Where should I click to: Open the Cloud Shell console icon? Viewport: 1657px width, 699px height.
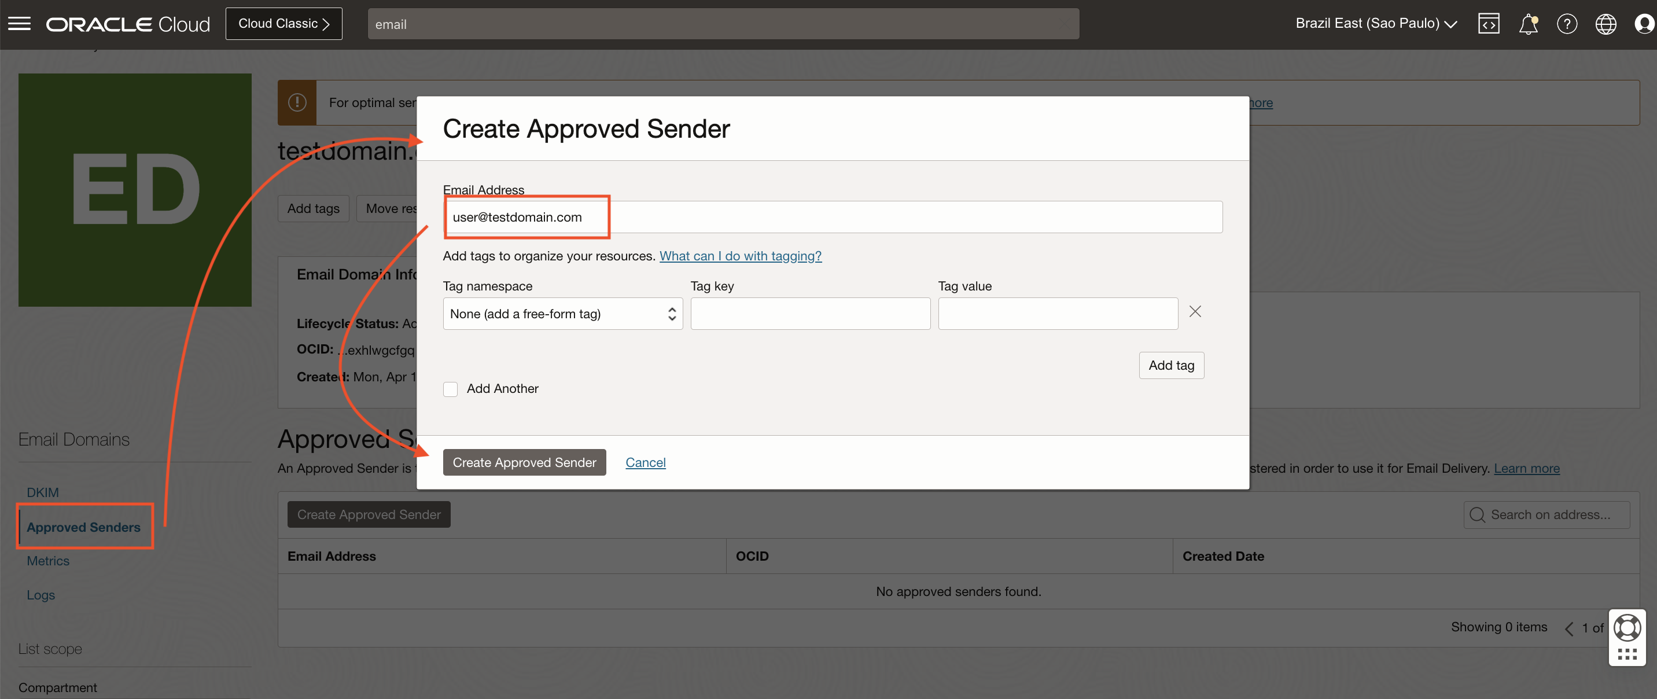pos(1489,23)
